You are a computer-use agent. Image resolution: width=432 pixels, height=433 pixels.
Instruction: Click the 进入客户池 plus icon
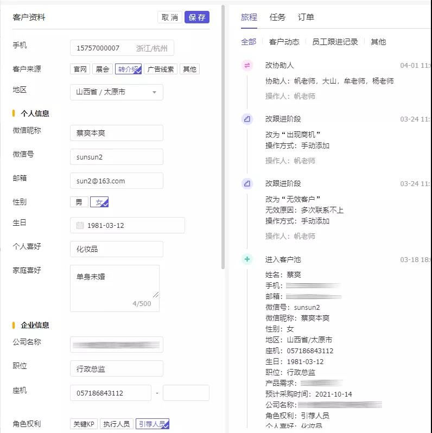(x=247, y=259)
